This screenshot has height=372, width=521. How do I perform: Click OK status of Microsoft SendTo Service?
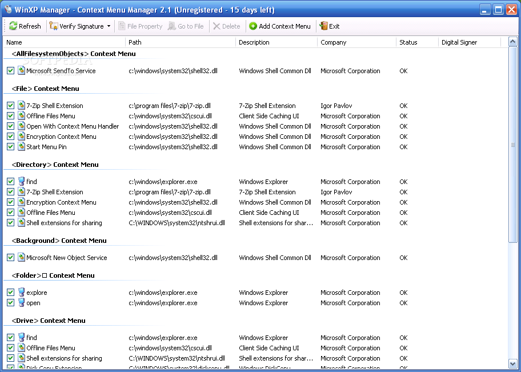pos(403,71)
